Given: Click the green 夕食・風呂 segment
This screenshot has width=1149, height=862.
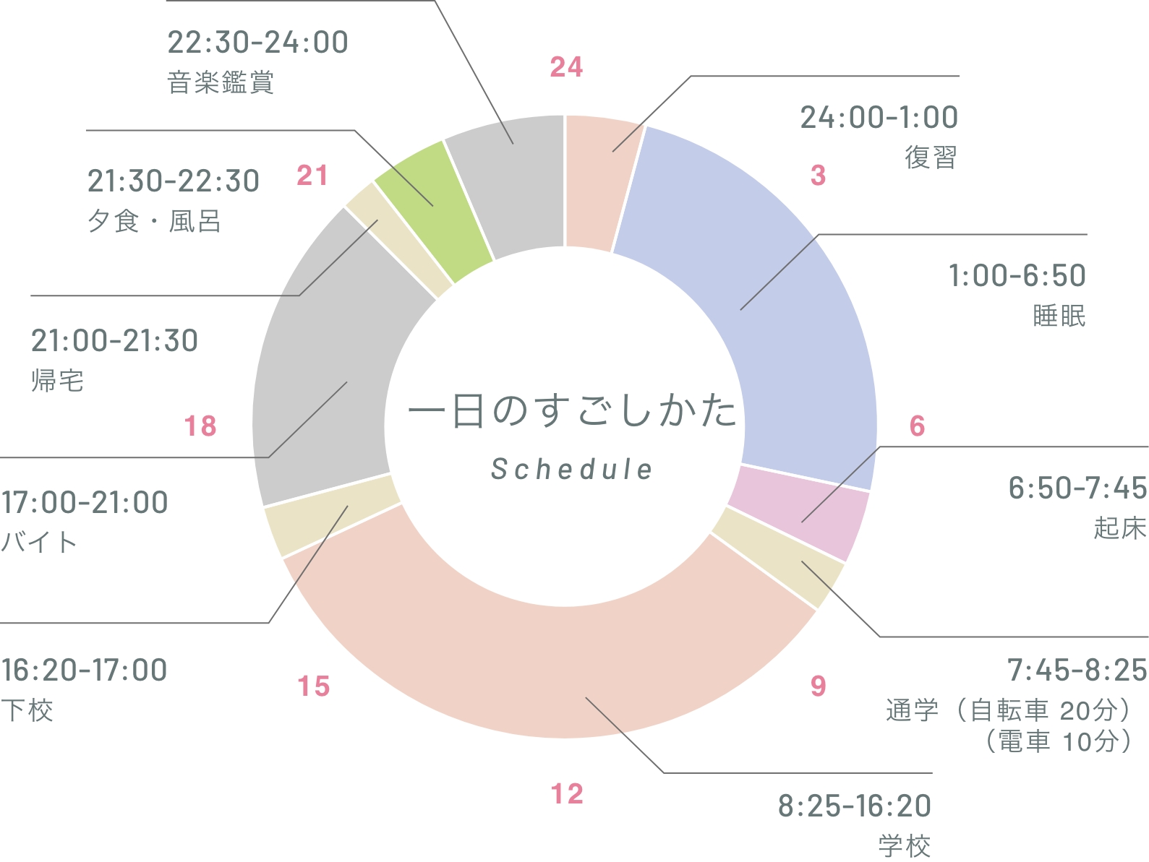Looking at the screenshot, I should click(434, 210).
